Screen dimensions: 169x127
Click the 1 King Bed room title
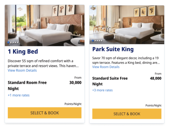click(23, 51)
